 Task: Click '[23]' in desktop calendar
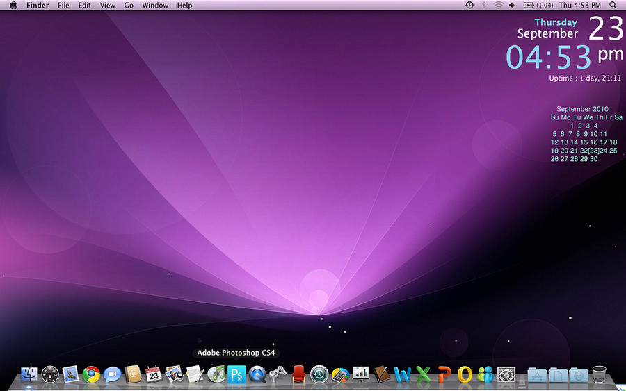click(594, 151)
